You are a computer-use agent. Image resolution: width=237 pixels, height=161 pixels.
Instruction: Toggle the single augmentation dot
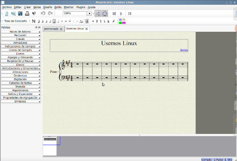point(73,22)
